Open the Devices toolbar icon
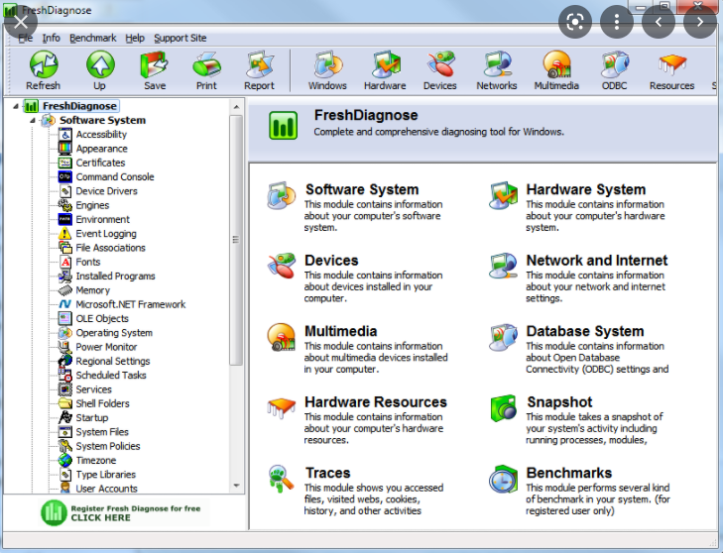Image resolution: width=723 pixels, height=553 pixels. pos(440,64)
